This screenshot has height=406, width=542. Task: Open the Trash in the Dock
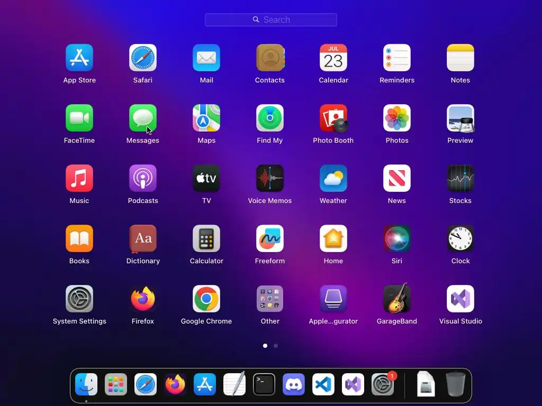click(x=456, y=384)
